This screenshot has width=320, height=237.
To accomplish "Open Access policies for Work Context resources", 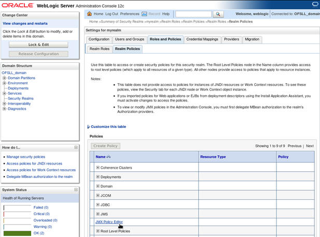I will (41, 170).
